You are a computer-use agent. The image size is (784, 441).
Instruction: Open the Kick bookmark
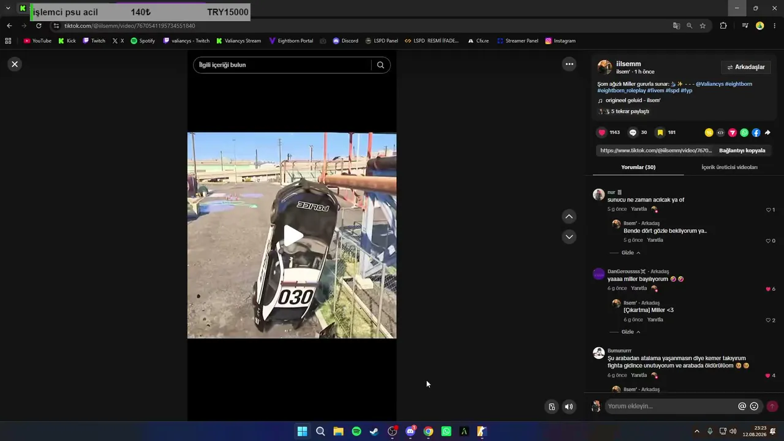point(67,41)
